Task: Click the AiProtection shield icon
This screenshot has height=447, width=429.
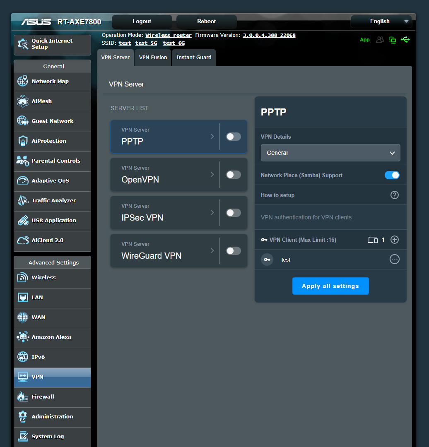Action: point(23,141)
